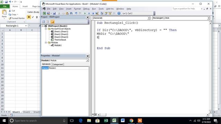Viewport: 221px width, 124px height.
Task: Click the code window scroll down arrow
Action: 210,112
